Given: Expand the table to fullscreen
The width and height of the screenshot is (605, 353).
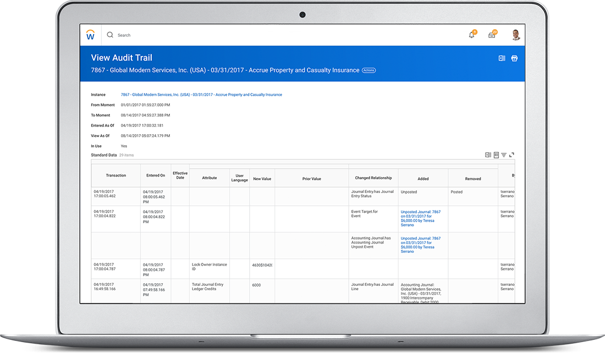Looking at the screenshot, I should coord(512,155).
